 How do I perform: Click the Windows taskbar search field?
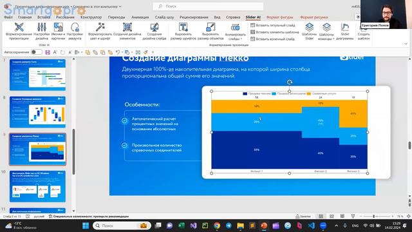click(122, 226)
